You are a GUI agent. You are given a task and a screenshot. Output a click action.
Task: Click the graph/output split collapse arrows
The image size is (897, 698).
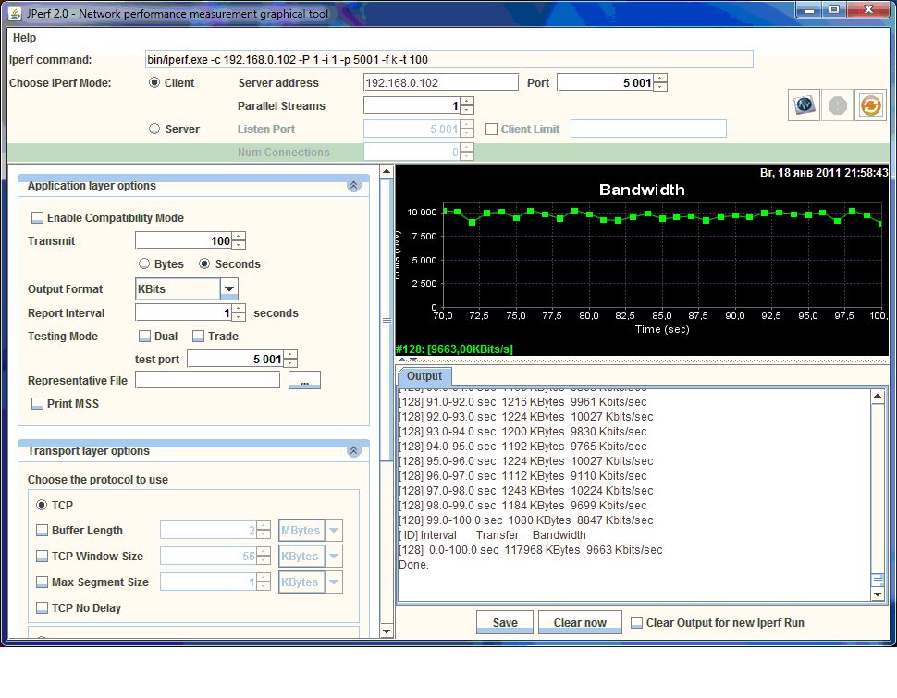tap(407, 361)
